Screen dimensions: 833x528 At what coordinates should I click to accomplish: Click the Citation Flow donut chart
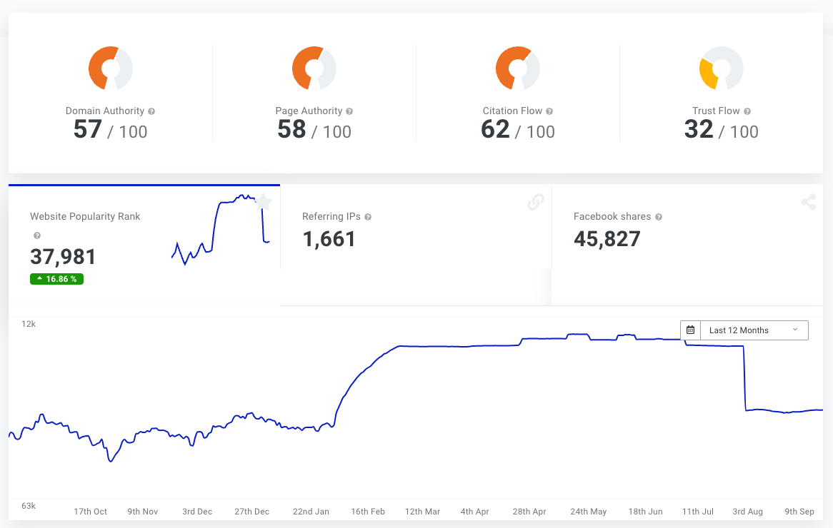(x=518, y=68)
